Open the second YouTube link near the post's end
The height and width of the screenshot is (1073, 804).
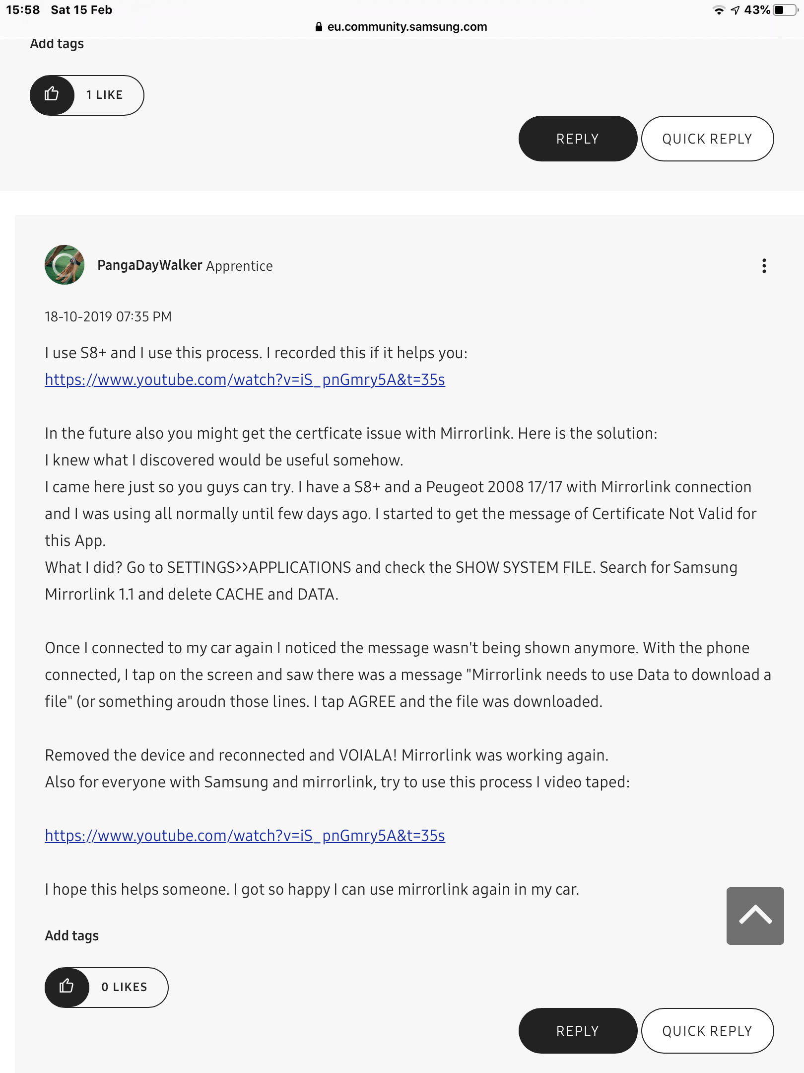[x=245, y=836]
